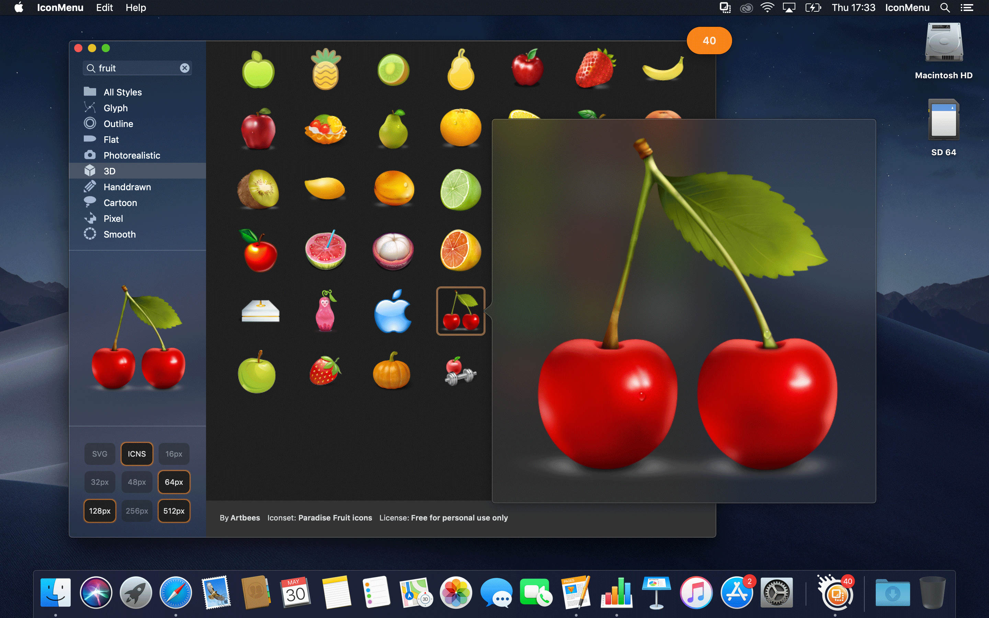Select the white hard drive icon

click(260, 311)
